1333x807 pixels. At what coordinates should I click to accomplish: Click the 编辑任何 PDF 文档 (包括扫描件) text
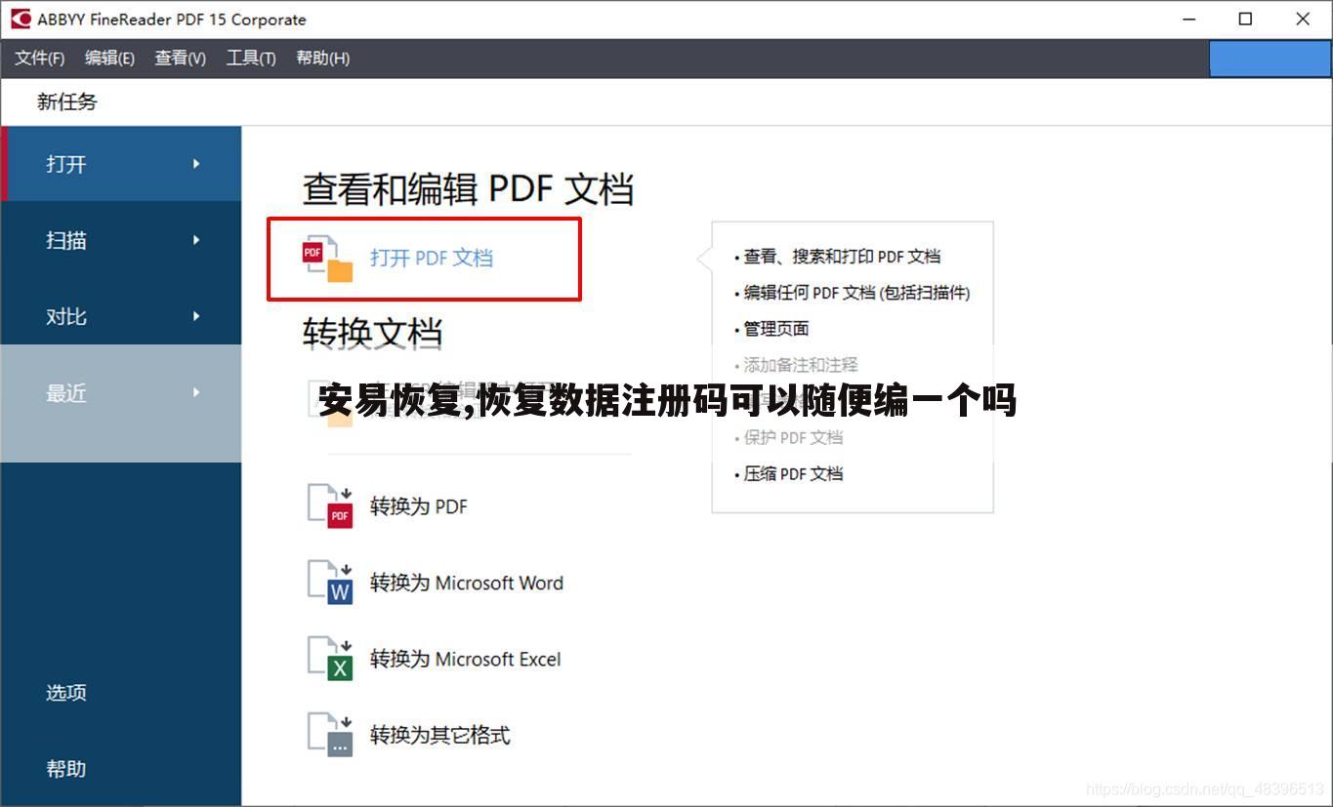pyautogui.click(x=856, y=293)
